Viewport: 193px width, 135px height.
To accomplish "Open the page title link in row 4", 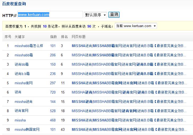I will tap(129, 74).
